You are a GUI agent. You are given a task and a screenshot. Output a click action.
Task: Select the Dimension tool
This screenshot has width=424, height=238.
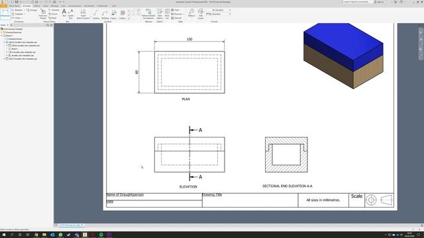tap(5, 13)
